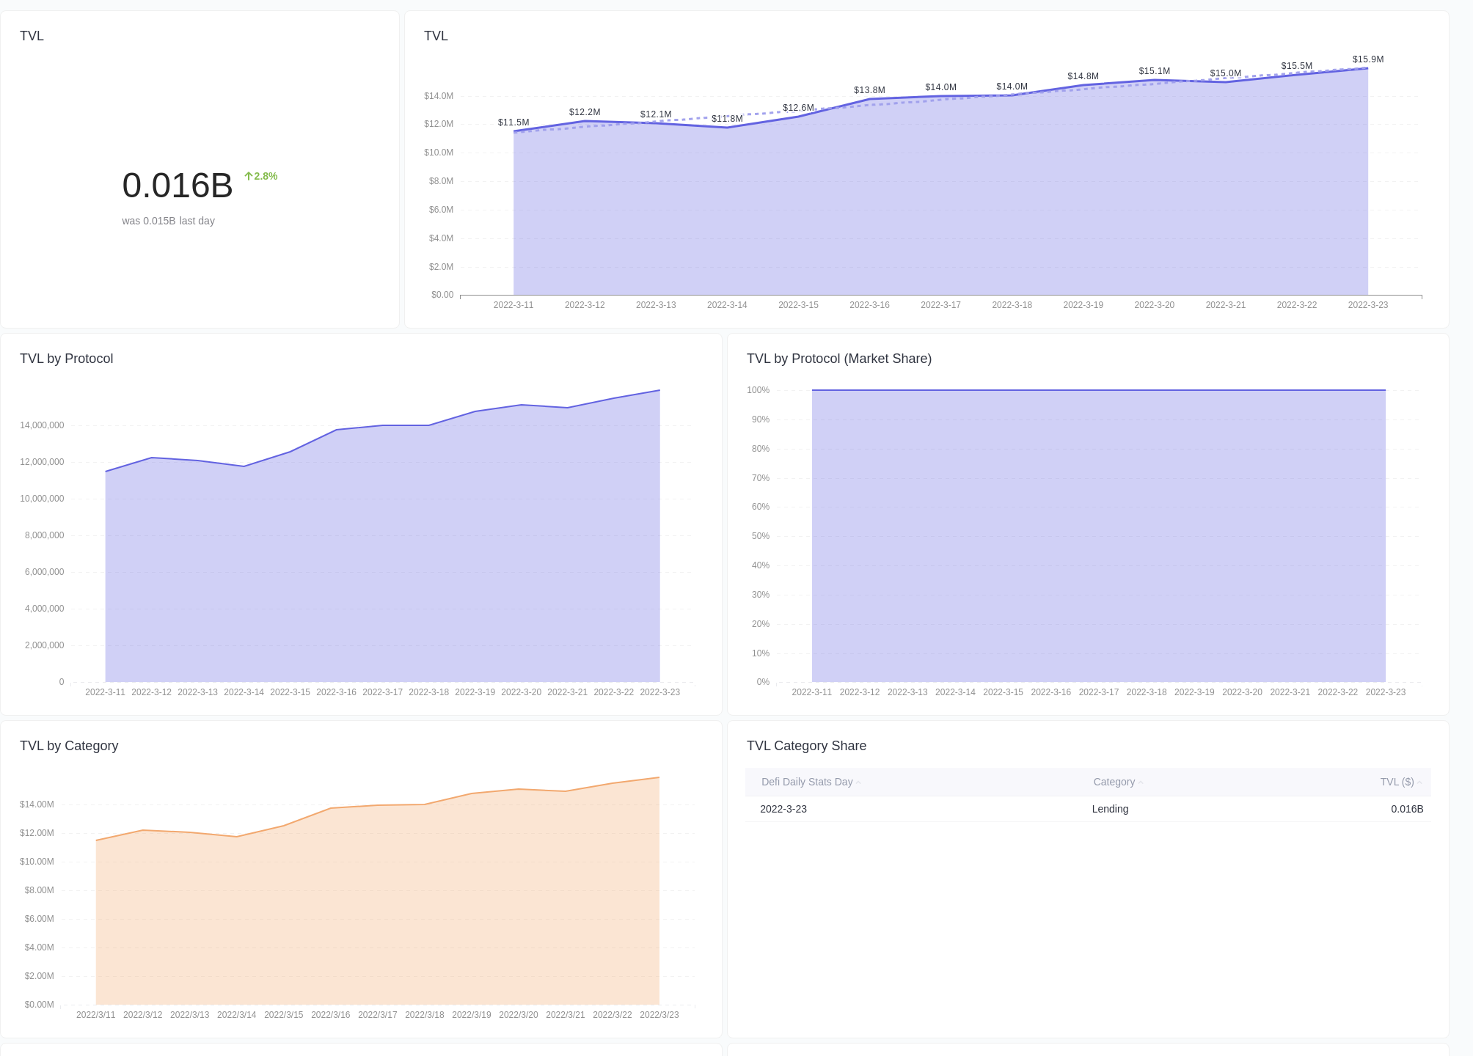1473x1056 pixels.
Task: Toggle sorting on Defi Daily Stats Day header
Action: pyautogui.click(x=807, y=782)
